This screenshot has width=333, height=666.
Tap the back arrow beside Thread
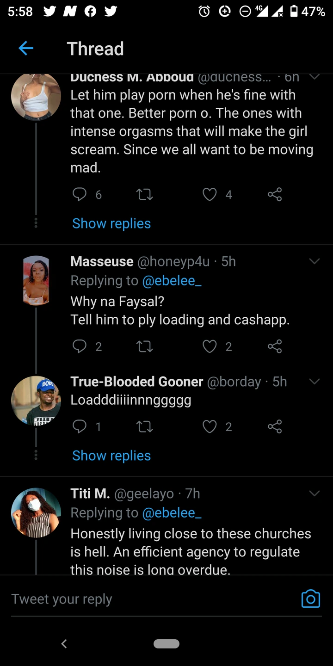coord(26,48)
